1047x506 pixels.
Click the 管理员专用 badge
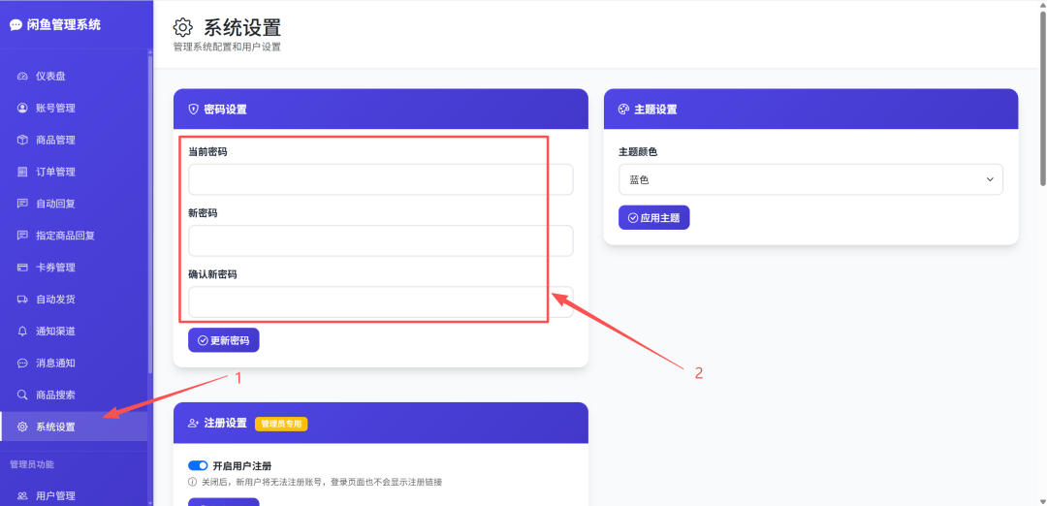click(x=281, y=424)
